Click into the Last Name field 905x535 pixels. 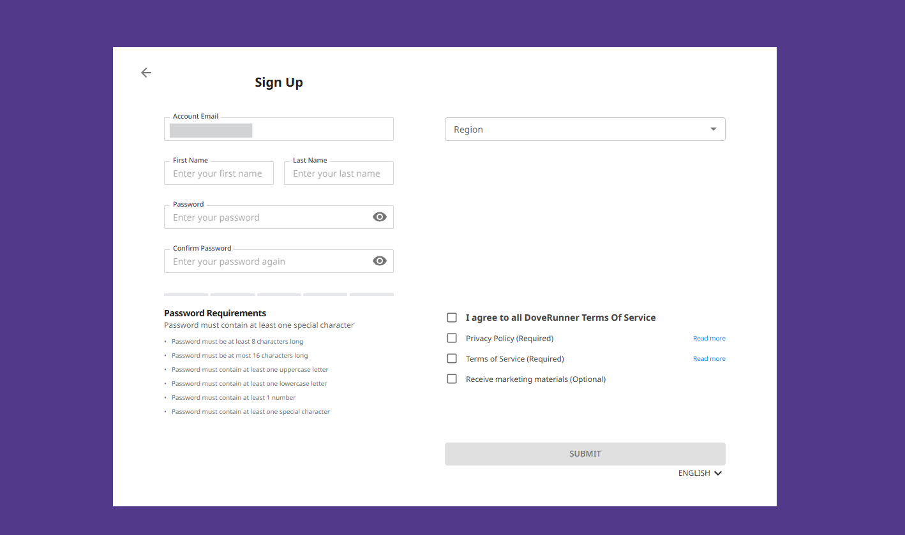[338, 173]
